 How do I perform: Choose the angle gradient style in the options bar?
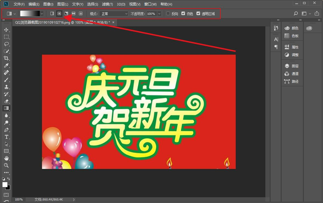(x=66, y=13)
